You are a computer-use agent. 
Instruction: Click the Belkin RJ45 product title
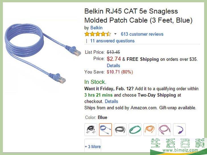(x=138, y=16)
